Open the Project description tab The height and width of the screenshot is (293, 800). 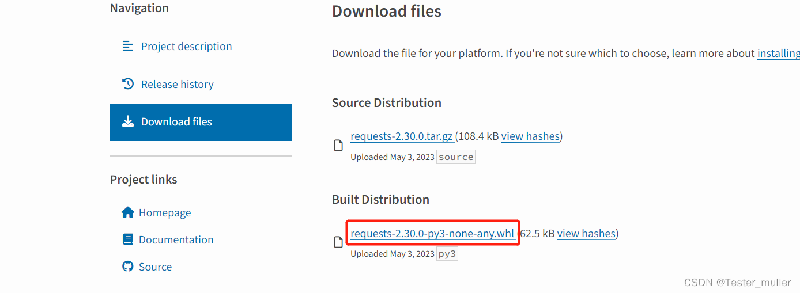coord(186,47)
